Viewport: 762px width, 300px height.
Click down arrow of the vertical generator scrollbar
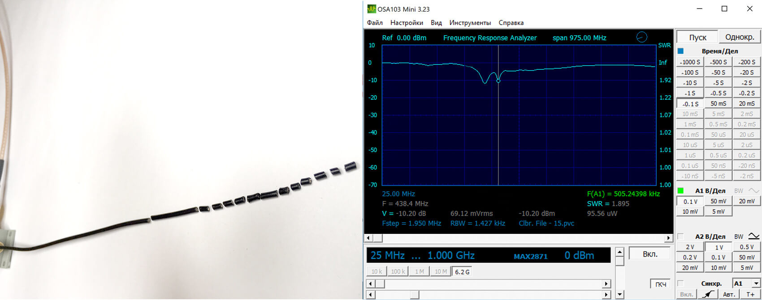coord(619,294)
